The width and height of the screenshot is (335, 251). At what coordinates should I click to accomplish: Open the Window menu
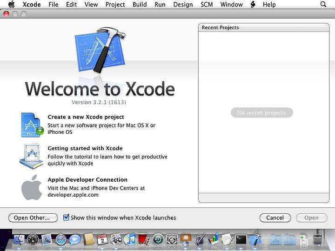(x=232, y=4)
